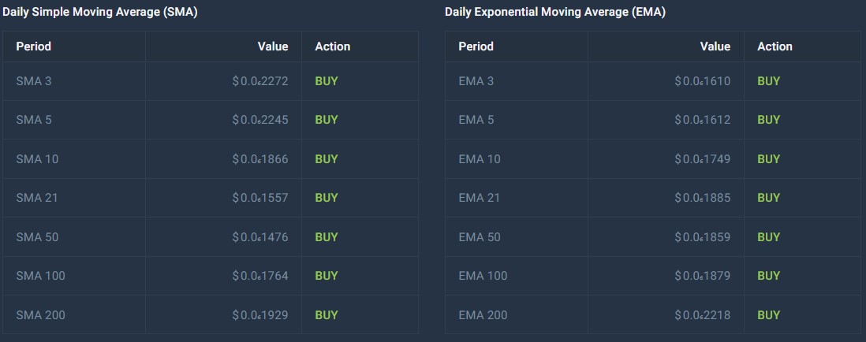Viewport: 866px width, 342px height.
Task: Select the BUY label in SMA 50 row
Action: 326,237
